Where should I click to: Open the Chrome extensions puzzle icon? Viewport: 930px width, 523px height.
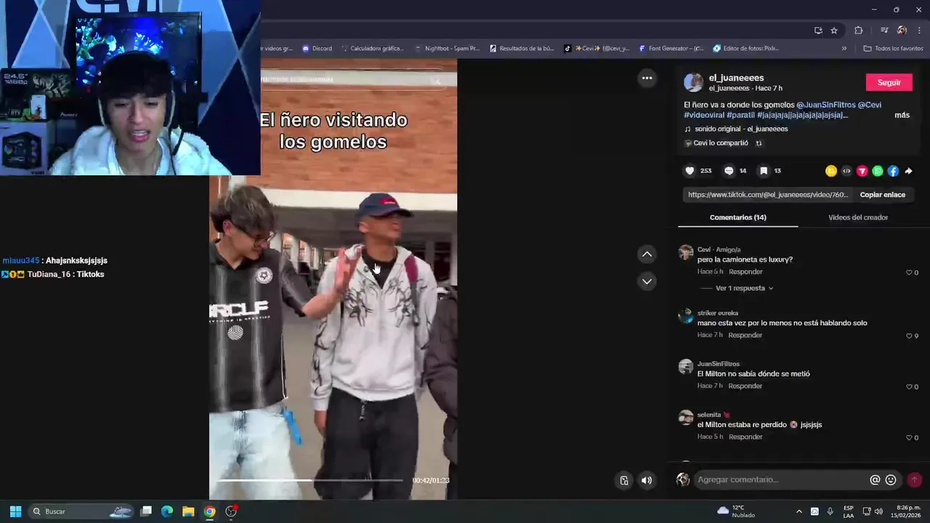coord(859,31)
